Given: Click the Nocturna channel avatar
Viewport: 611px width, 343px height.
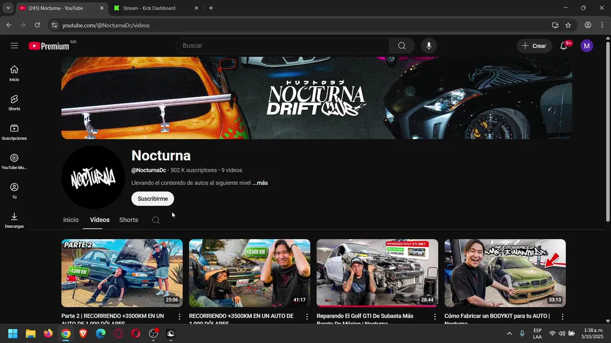Looking at the screenshot, I should coord(93,177).
